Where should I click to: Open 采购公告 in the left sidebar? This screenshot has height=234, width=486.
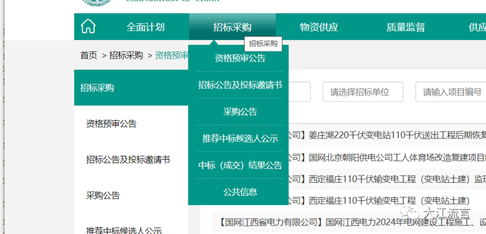pos(102,196)
